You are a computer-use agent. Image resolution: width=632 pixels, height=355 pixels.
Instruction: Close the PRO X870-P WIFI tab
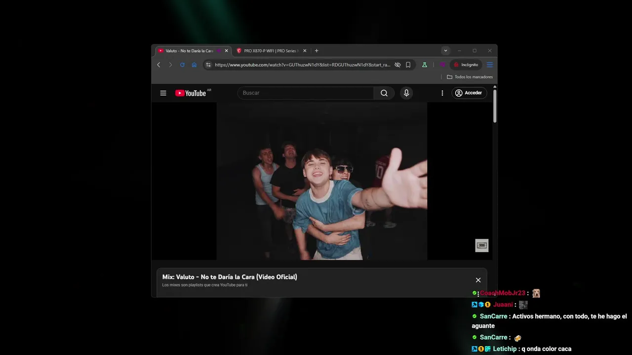tap(305, 51)
